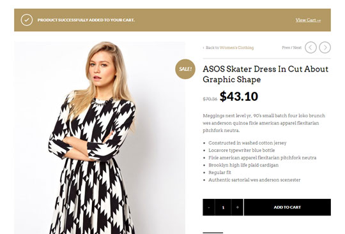The image size is (345, 234).
Task: Open the skater dress product photo
Action: click(x=100, y=138)
